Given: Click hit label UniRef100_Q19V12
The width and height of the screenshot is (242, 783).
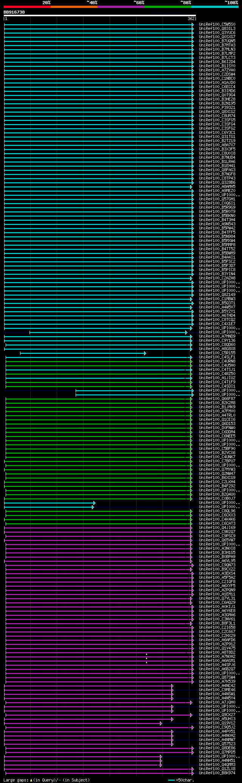Looking at the screenshot, I should [217, 723].
